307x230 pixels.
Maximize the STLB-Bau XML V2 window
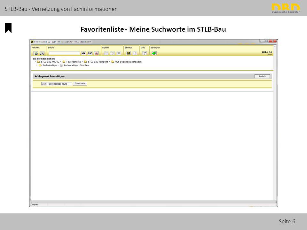click(266, 41)
